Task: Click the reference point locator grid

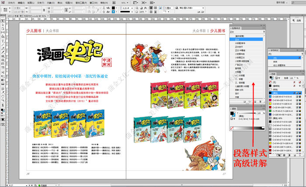Action: click(x=5, y=10)
